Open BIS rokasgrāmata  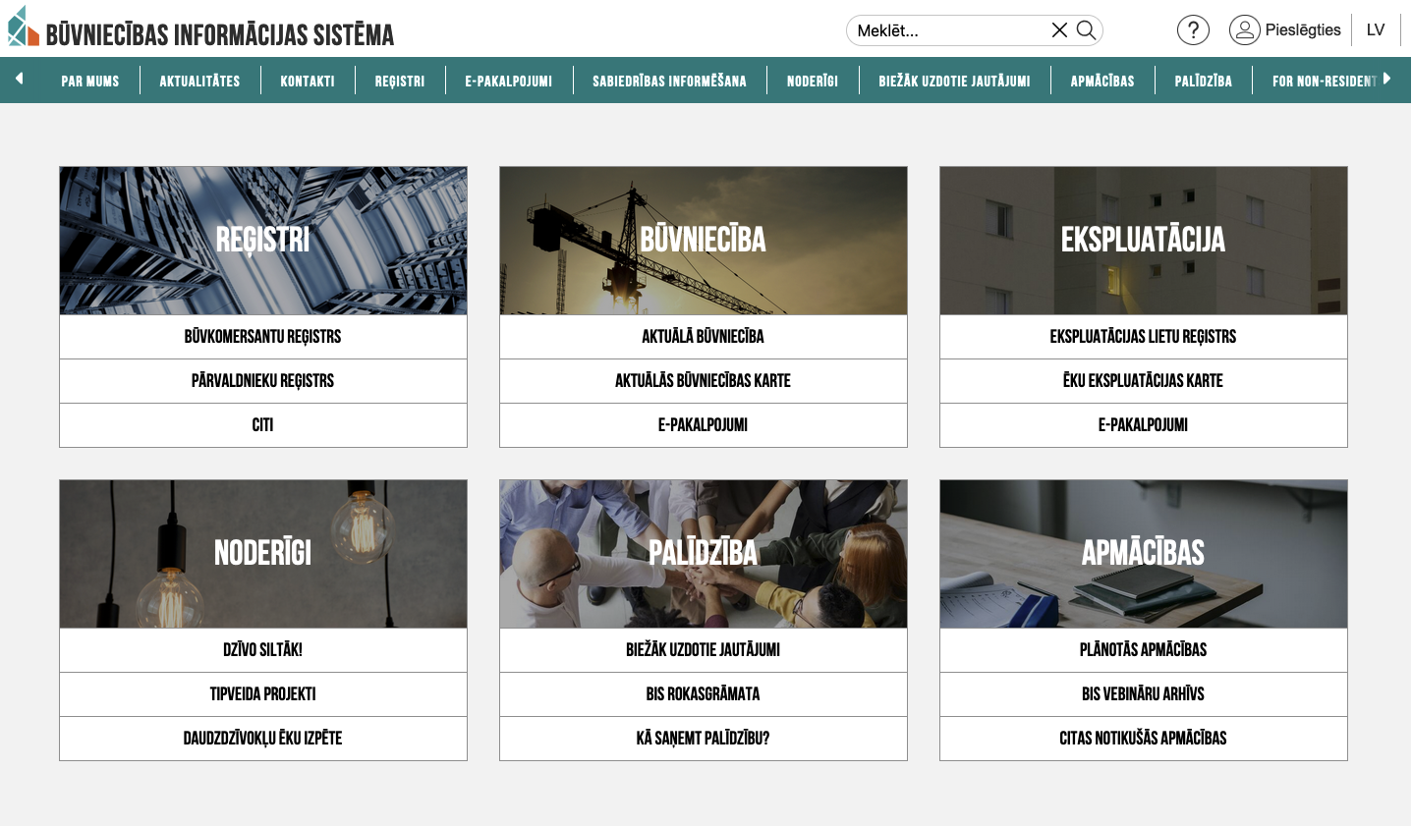[x=704, y=694]
